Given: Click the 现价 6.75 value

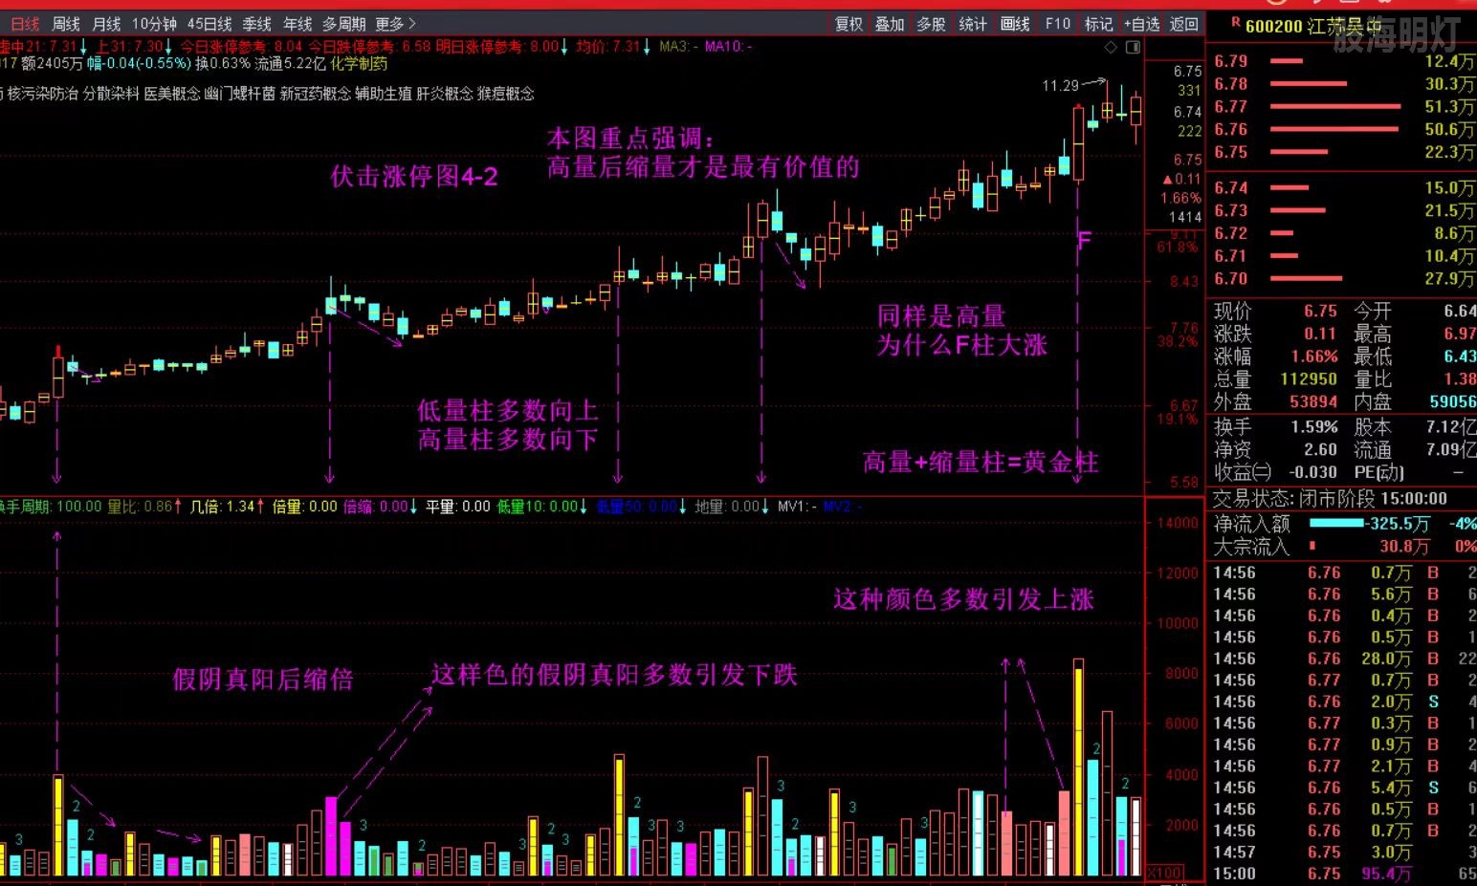Looking at the screenshot, I should tap(1320, 311).
